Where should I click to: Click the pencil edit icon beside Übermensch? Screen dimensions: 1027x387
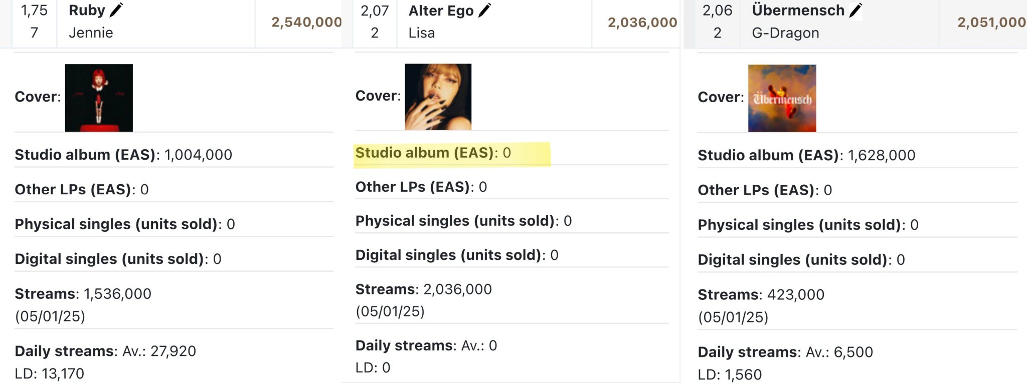(855, 10)
